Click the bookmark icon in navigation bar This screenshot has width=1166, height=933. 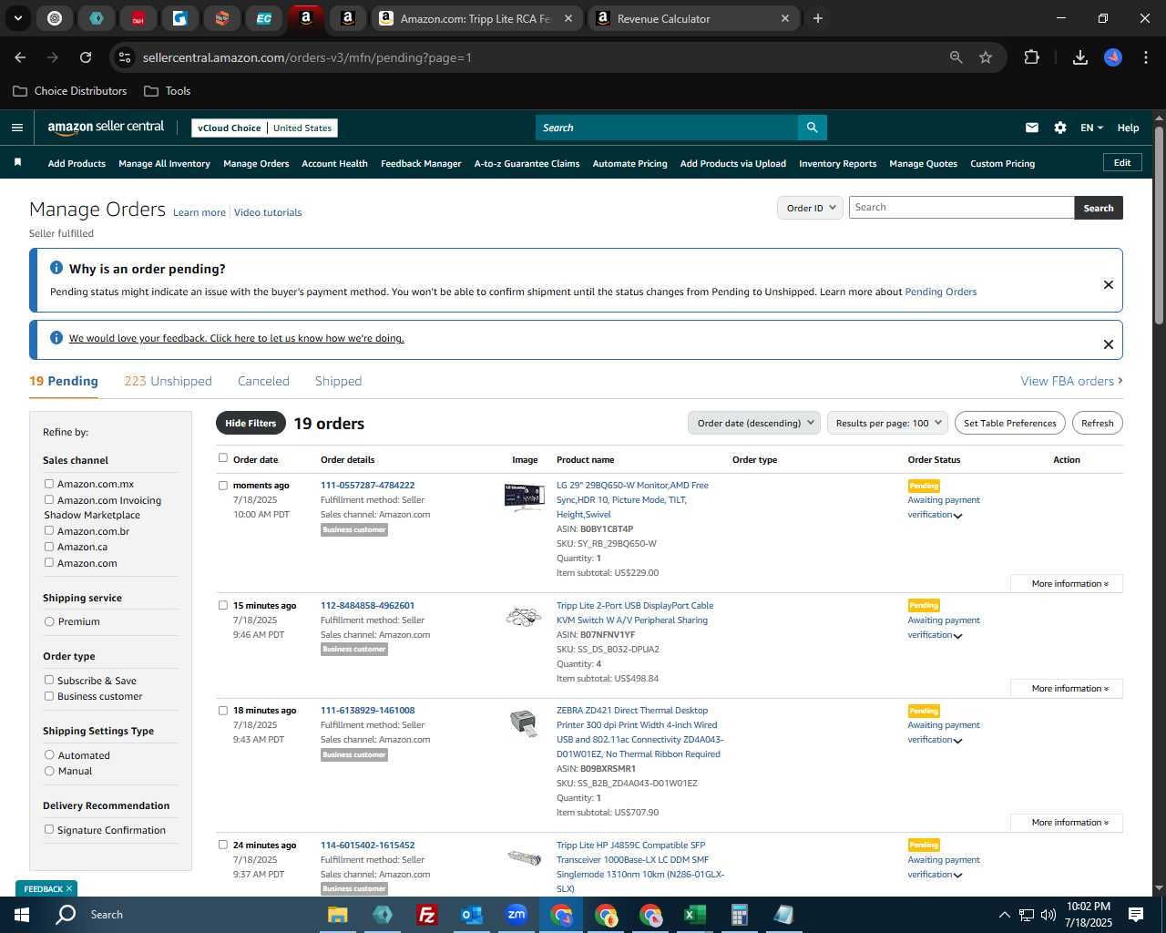17,162
